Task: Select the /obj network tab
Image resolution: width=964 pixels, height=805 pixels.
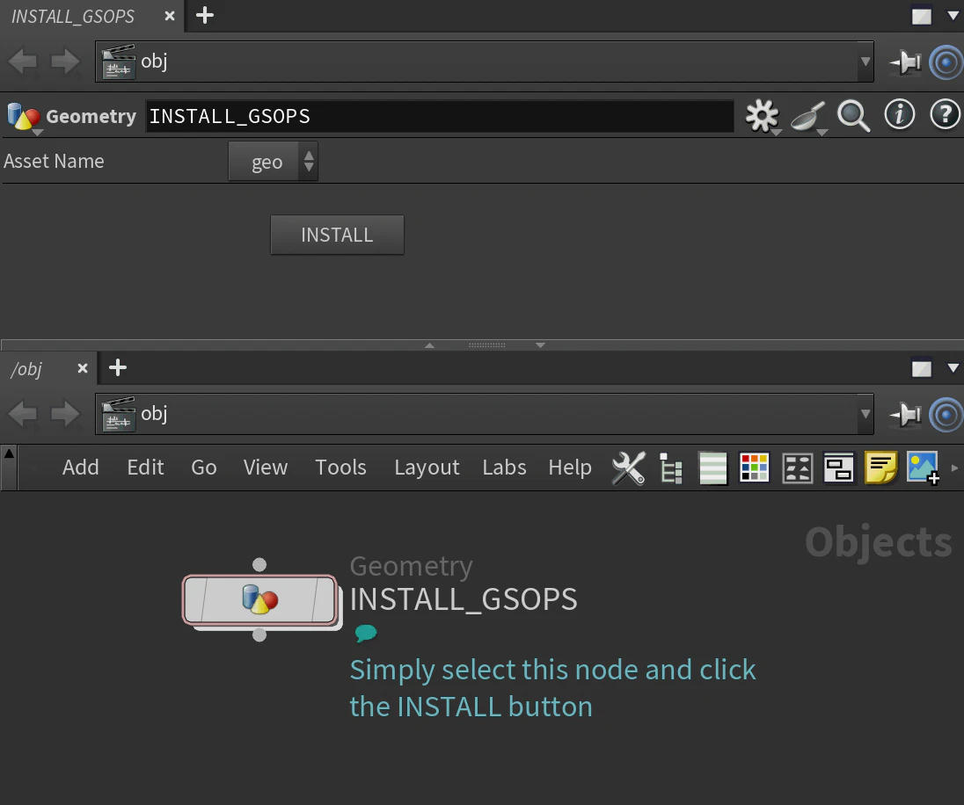Action: coord(26,369)
